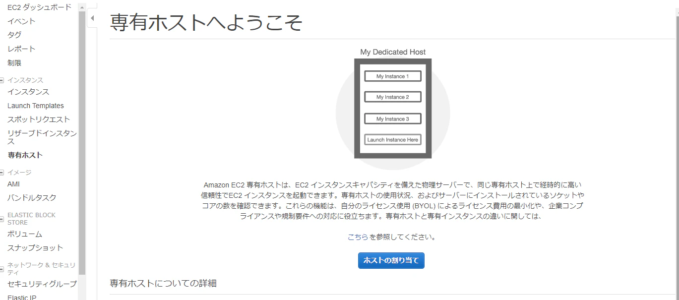Open スナップショット in sidebar
The image size is (679, 300).
pos(35,247)
